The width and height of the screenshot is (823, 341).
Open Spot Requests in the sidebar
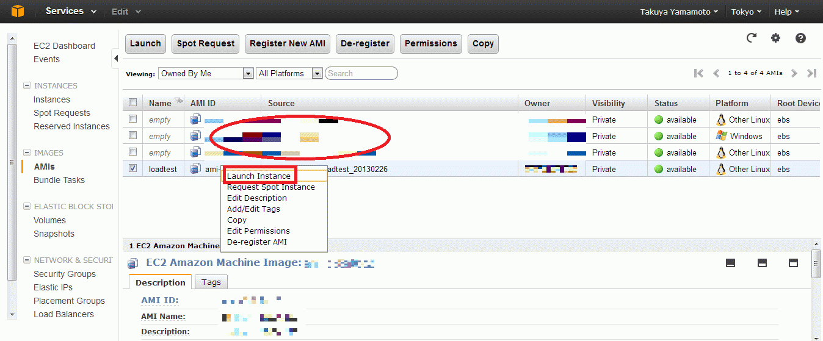tap(62, 113)
